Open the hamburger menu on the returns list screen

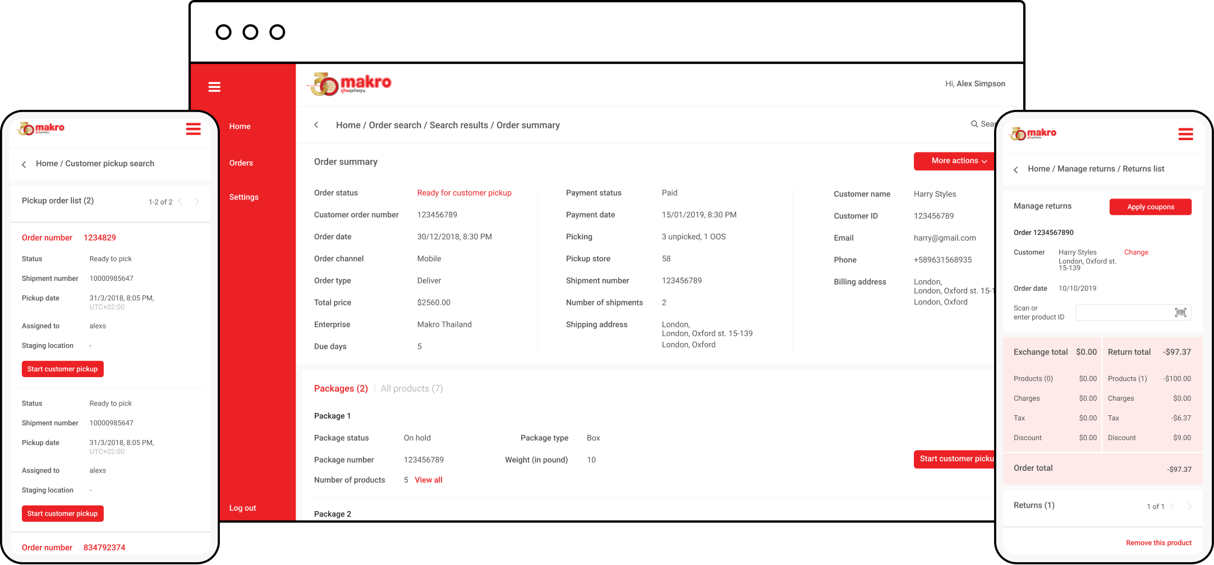1185,134
